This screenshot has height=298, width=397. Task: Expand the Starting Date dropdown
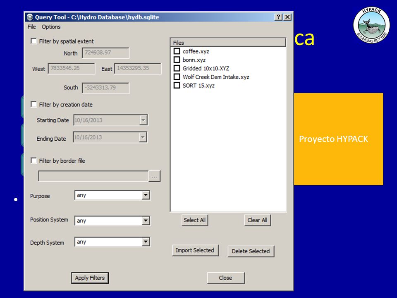pos(143,120)
